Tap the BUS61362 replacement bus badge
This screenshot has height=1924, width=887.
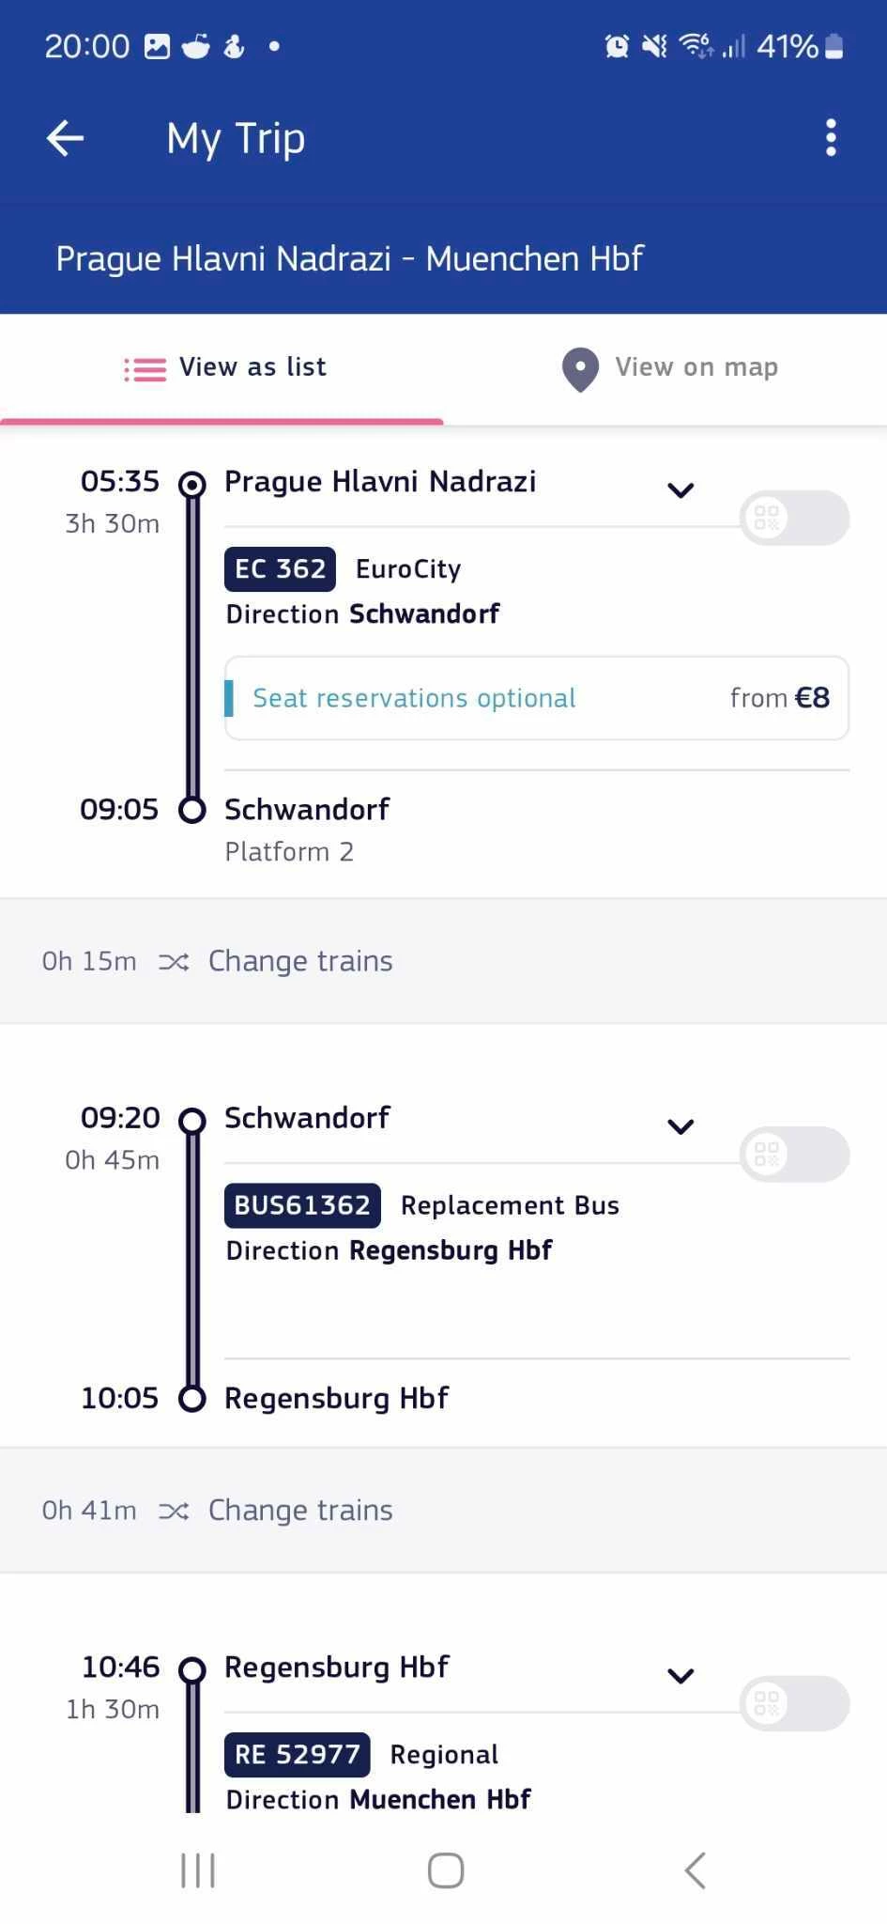click(x=302, y=1205)
